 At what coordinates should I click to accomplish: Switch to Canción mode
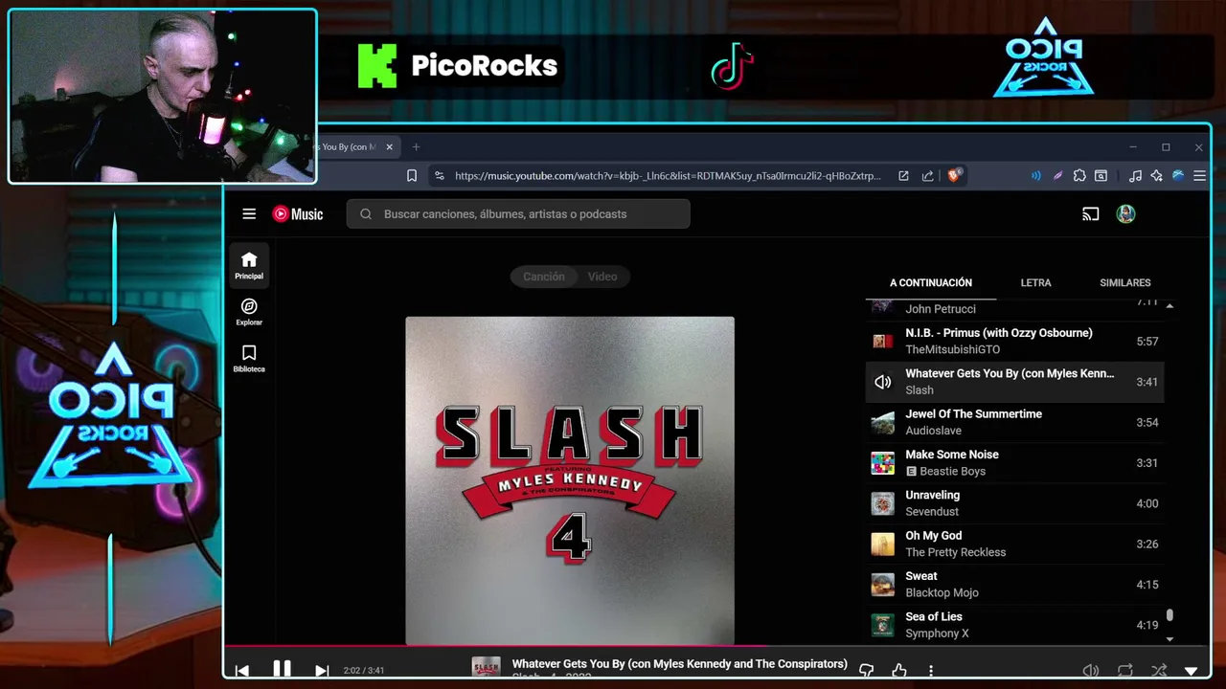point(544,277)
